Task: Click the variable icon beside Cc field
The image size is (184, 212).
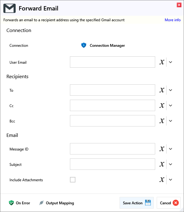Action: click(x=162, y=106)
